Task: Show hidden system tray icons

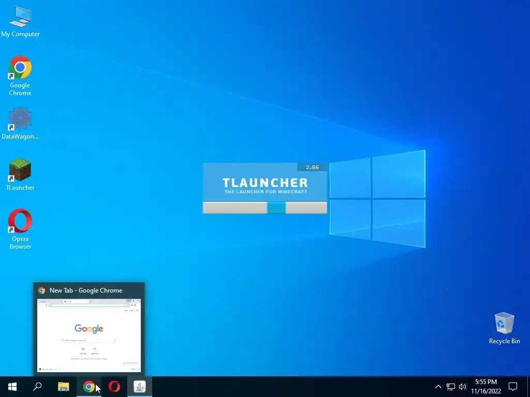Action: 438,387
